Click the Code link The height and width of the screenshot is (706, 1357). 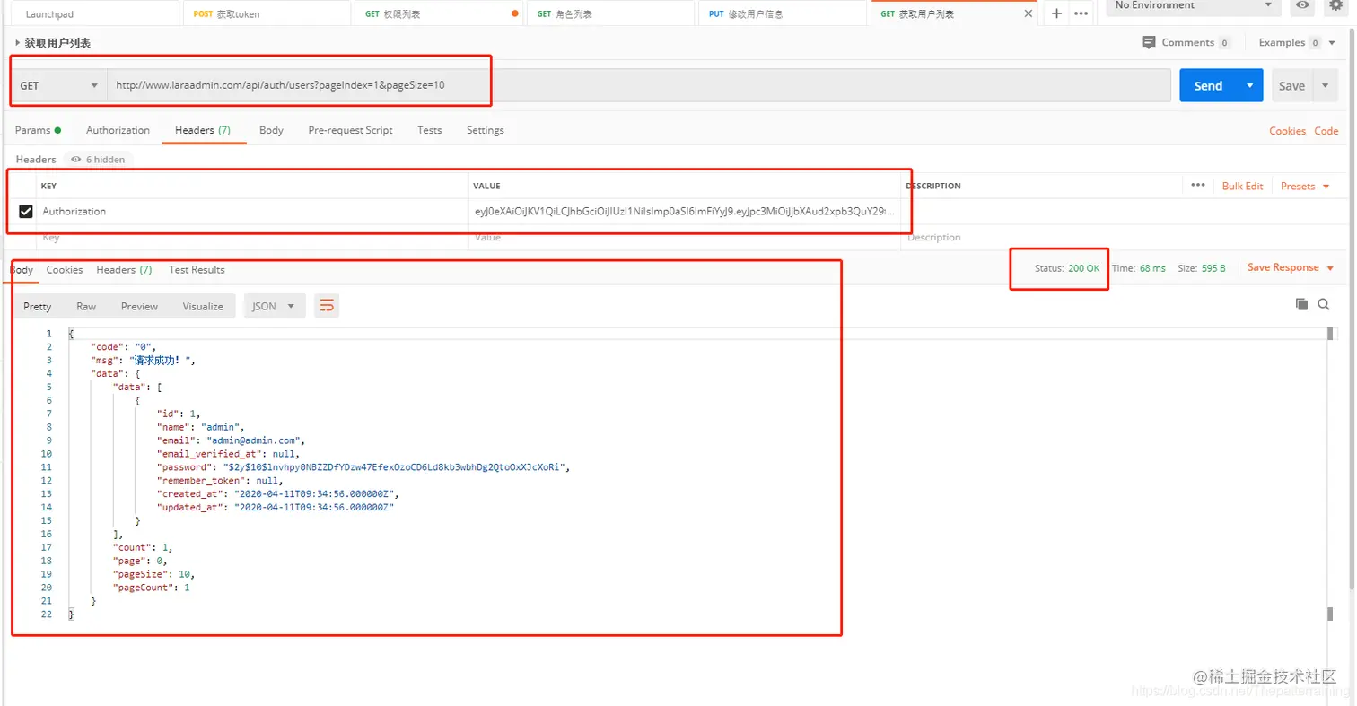[1326, 131]
